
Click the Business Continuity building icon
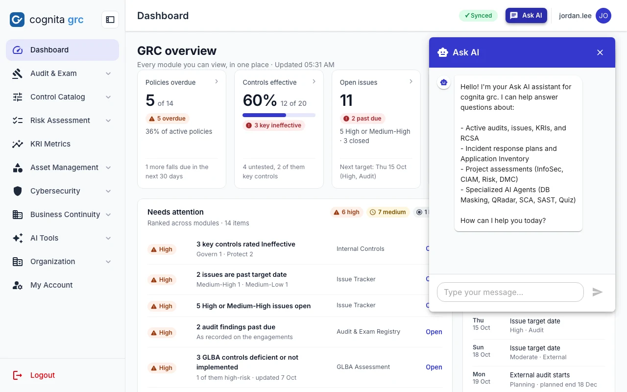tap(18, 215)
